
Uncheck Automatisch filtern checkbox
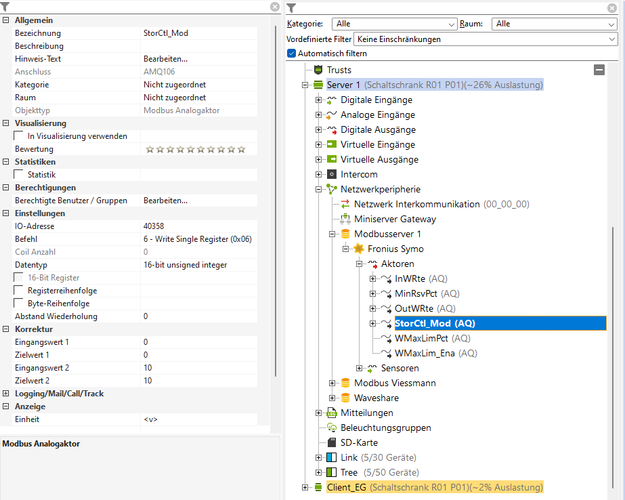(292, 54)
